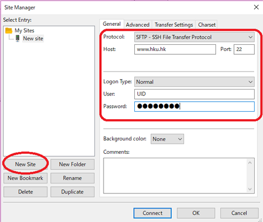The width and height of the screenshot is (263, 222).
Task: Click Comments scrollbar down arrow
Action: pyautogui.click(x=250, y=189)
